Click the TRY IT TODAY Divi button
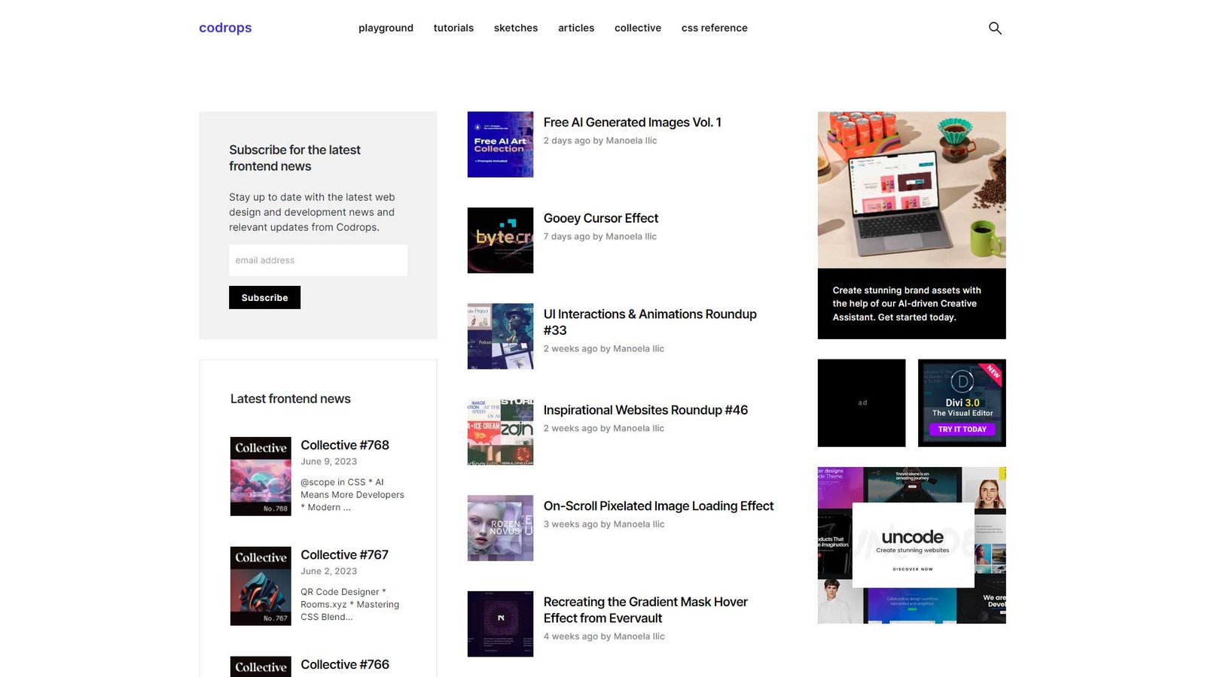 click(x=962, y=430)
